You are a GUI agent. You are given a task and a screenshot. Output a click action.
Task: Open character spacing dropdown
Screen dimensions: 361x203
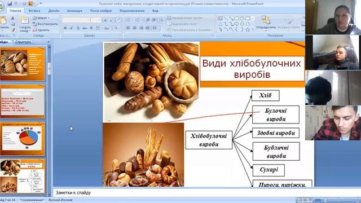pyautogui.click(x=98, y=28)
